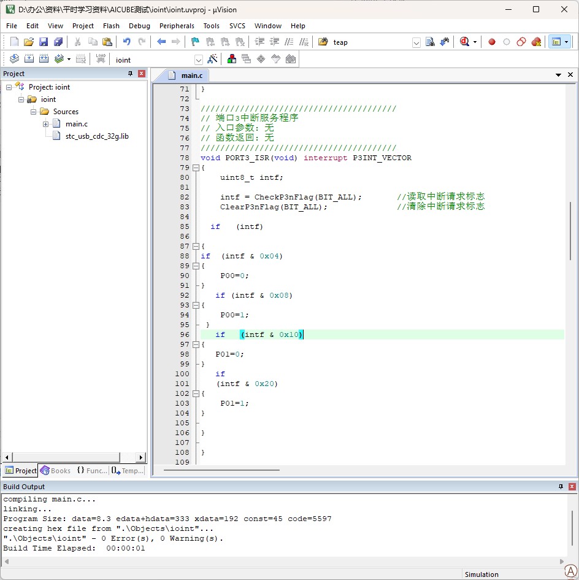This screenshot has width=579, height=580.
Task: Switch to the Functions panel tab
Action: pos(91,471)
